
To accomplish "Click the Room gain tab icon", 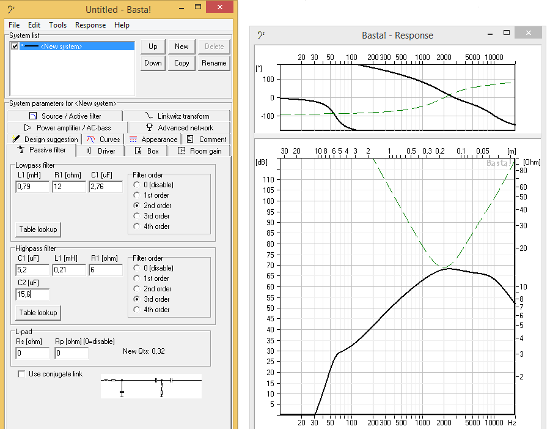I will [182, 151].
